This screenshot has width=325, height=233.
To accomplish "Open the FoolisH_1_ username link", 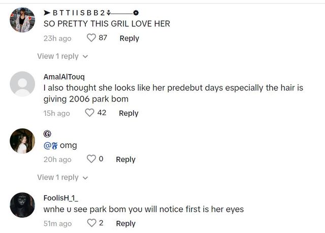I will (x=61, y=198).
